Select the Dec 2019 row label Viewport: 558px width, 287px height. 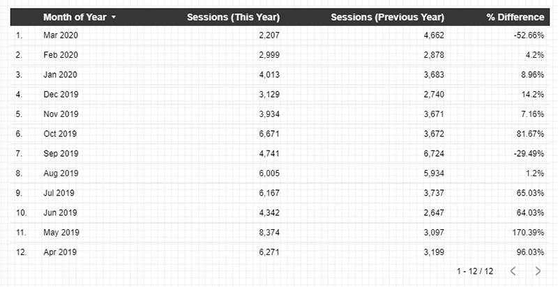tap(61, 95)
